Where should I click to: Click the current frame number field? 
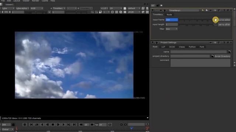(6, 125)
